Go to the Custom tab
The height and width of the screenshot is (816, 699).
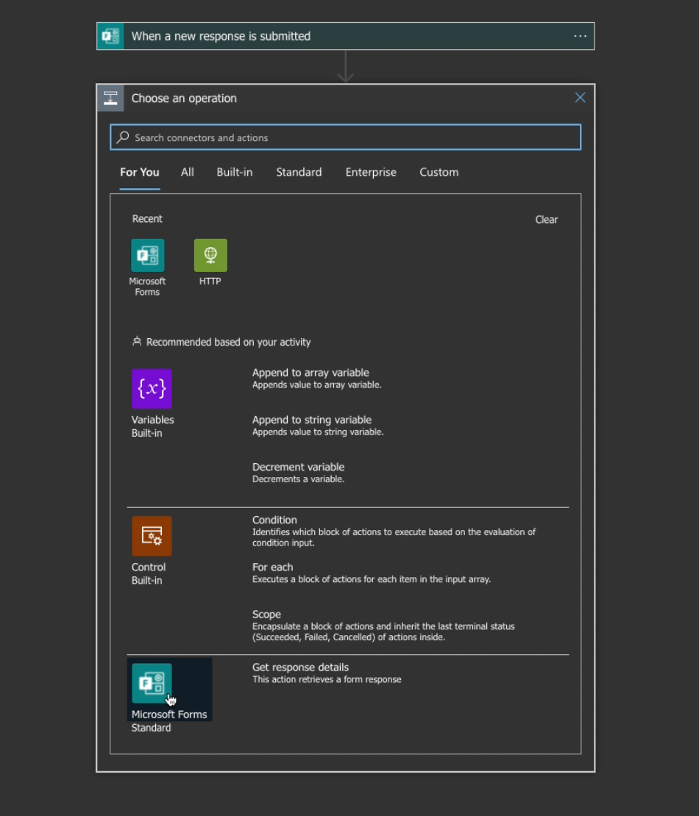tap(439, 172)
